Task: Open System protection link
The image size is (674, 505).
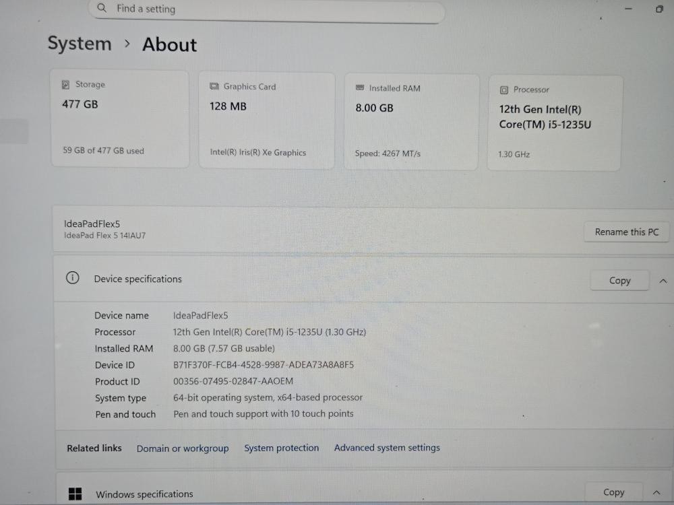Action: tap(282, 448)
